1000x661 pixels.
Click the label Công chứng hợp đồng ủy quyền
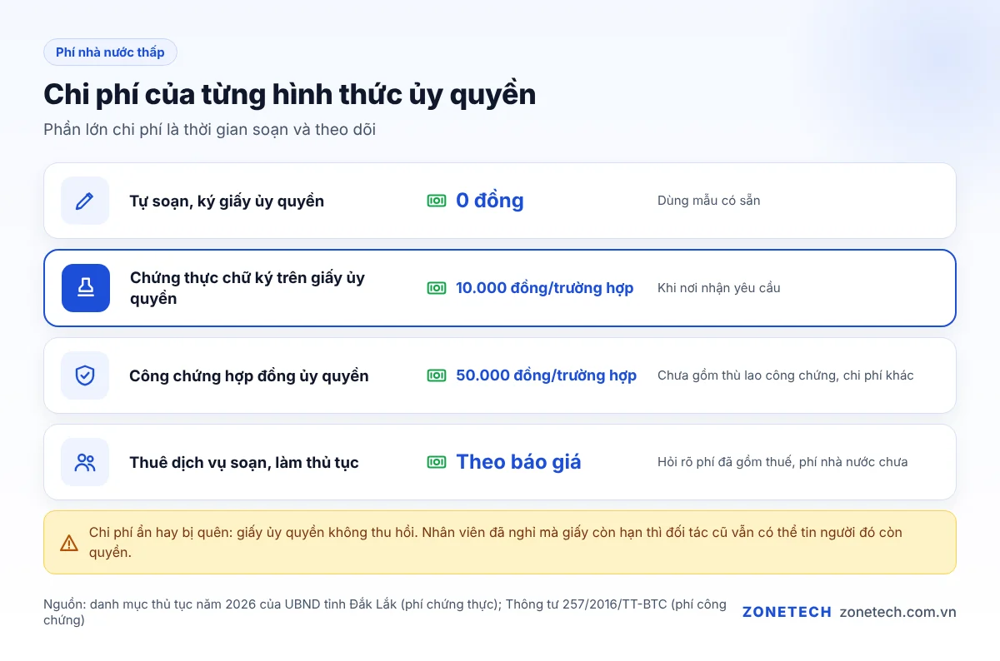[249, 376]
